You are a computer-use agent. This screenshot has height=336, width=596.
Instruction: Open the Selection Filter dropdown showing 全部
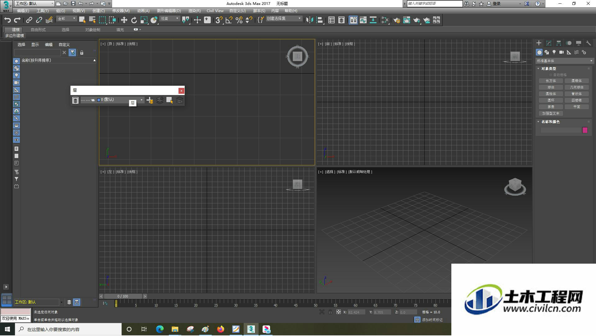pyautogui.click(x=66, y=19)
